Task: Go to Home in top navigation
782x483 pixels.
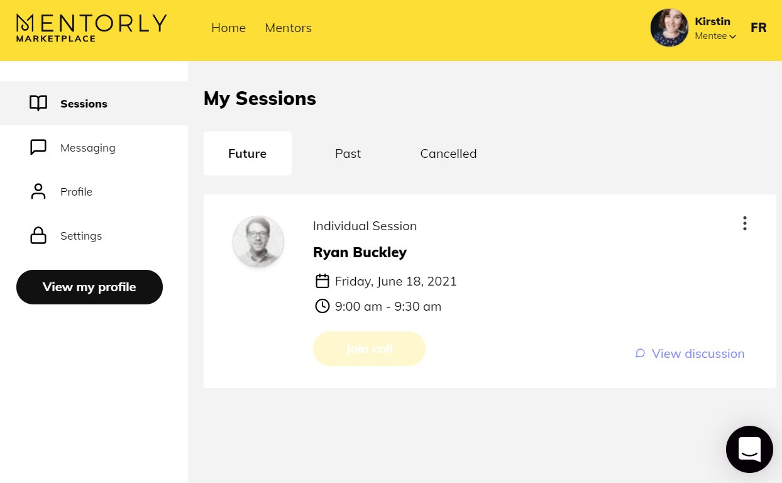Action: tap(228, 28)
